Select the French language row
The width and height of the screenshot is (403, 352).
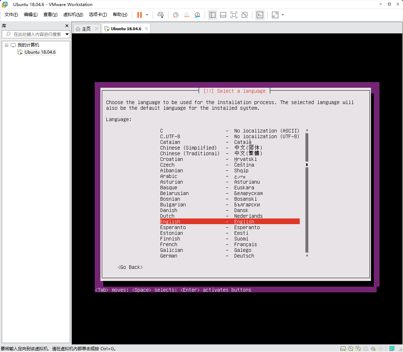(x=230, y=244)
